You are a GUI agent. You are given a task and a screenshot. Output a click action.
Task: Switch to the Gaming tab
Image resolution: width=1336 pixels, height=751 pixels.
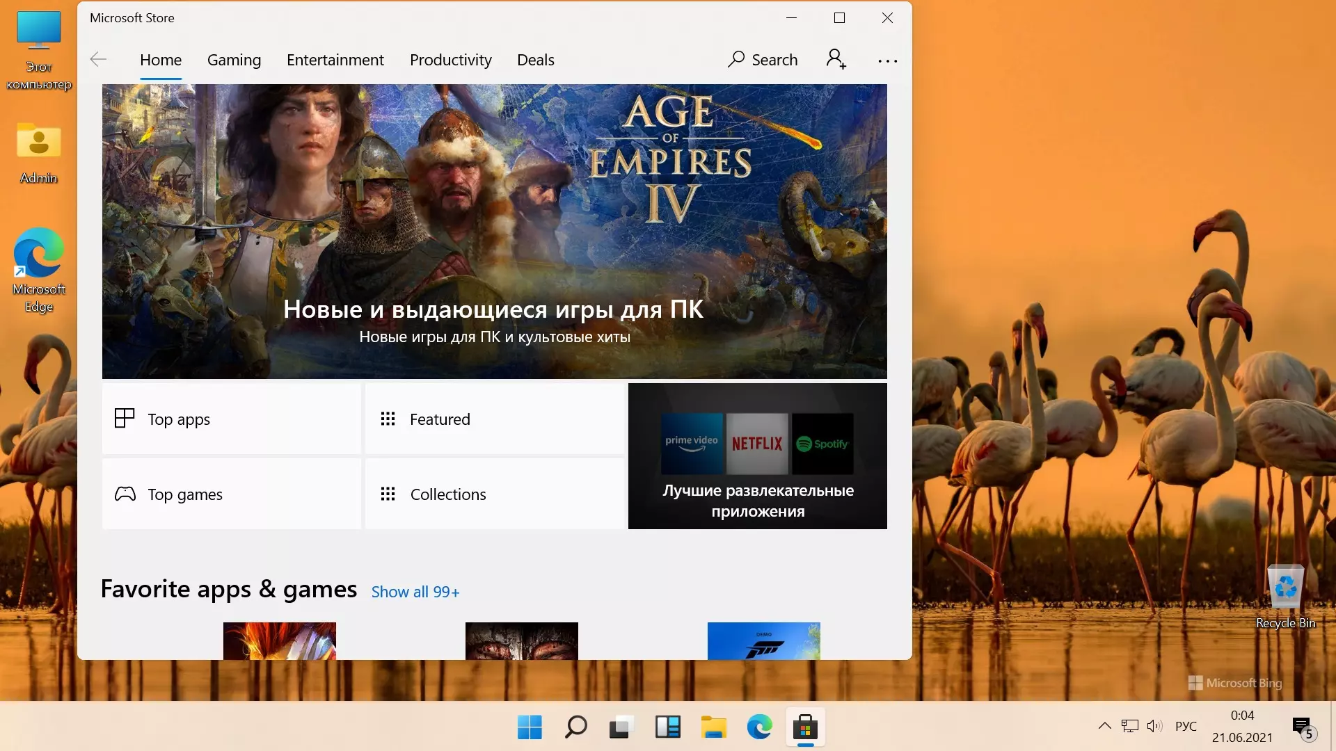pos(234,60)
